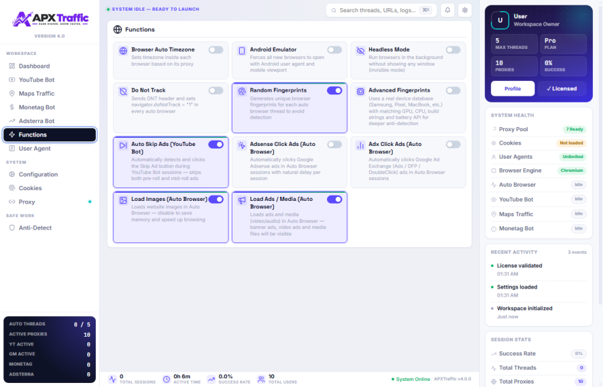Click the Auto Skip Ads skip icon
The width and height of the screenshot is (603, 387).
tap(123, 145)
